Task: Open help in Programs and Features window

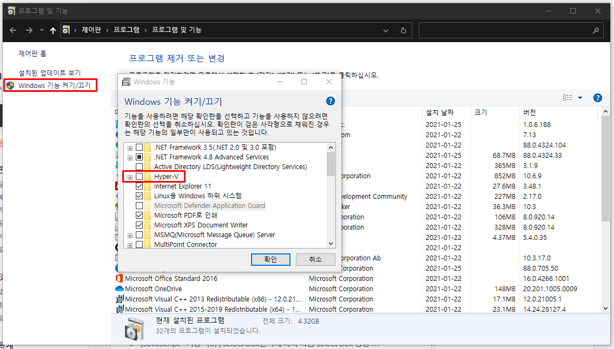Action: tap(598, 98)
